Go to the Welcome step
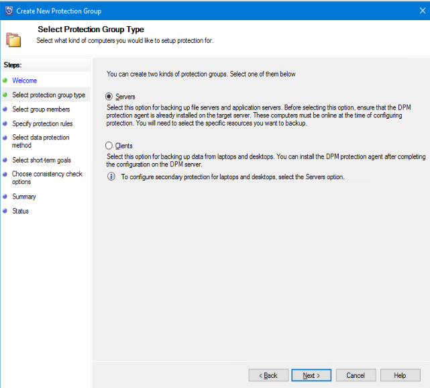430x388 pixels. (25, 81)
